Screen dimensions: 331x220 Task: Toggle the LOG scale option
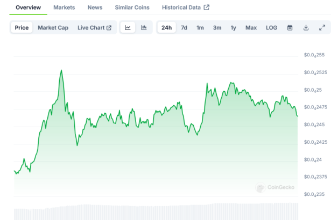(272, 27)
